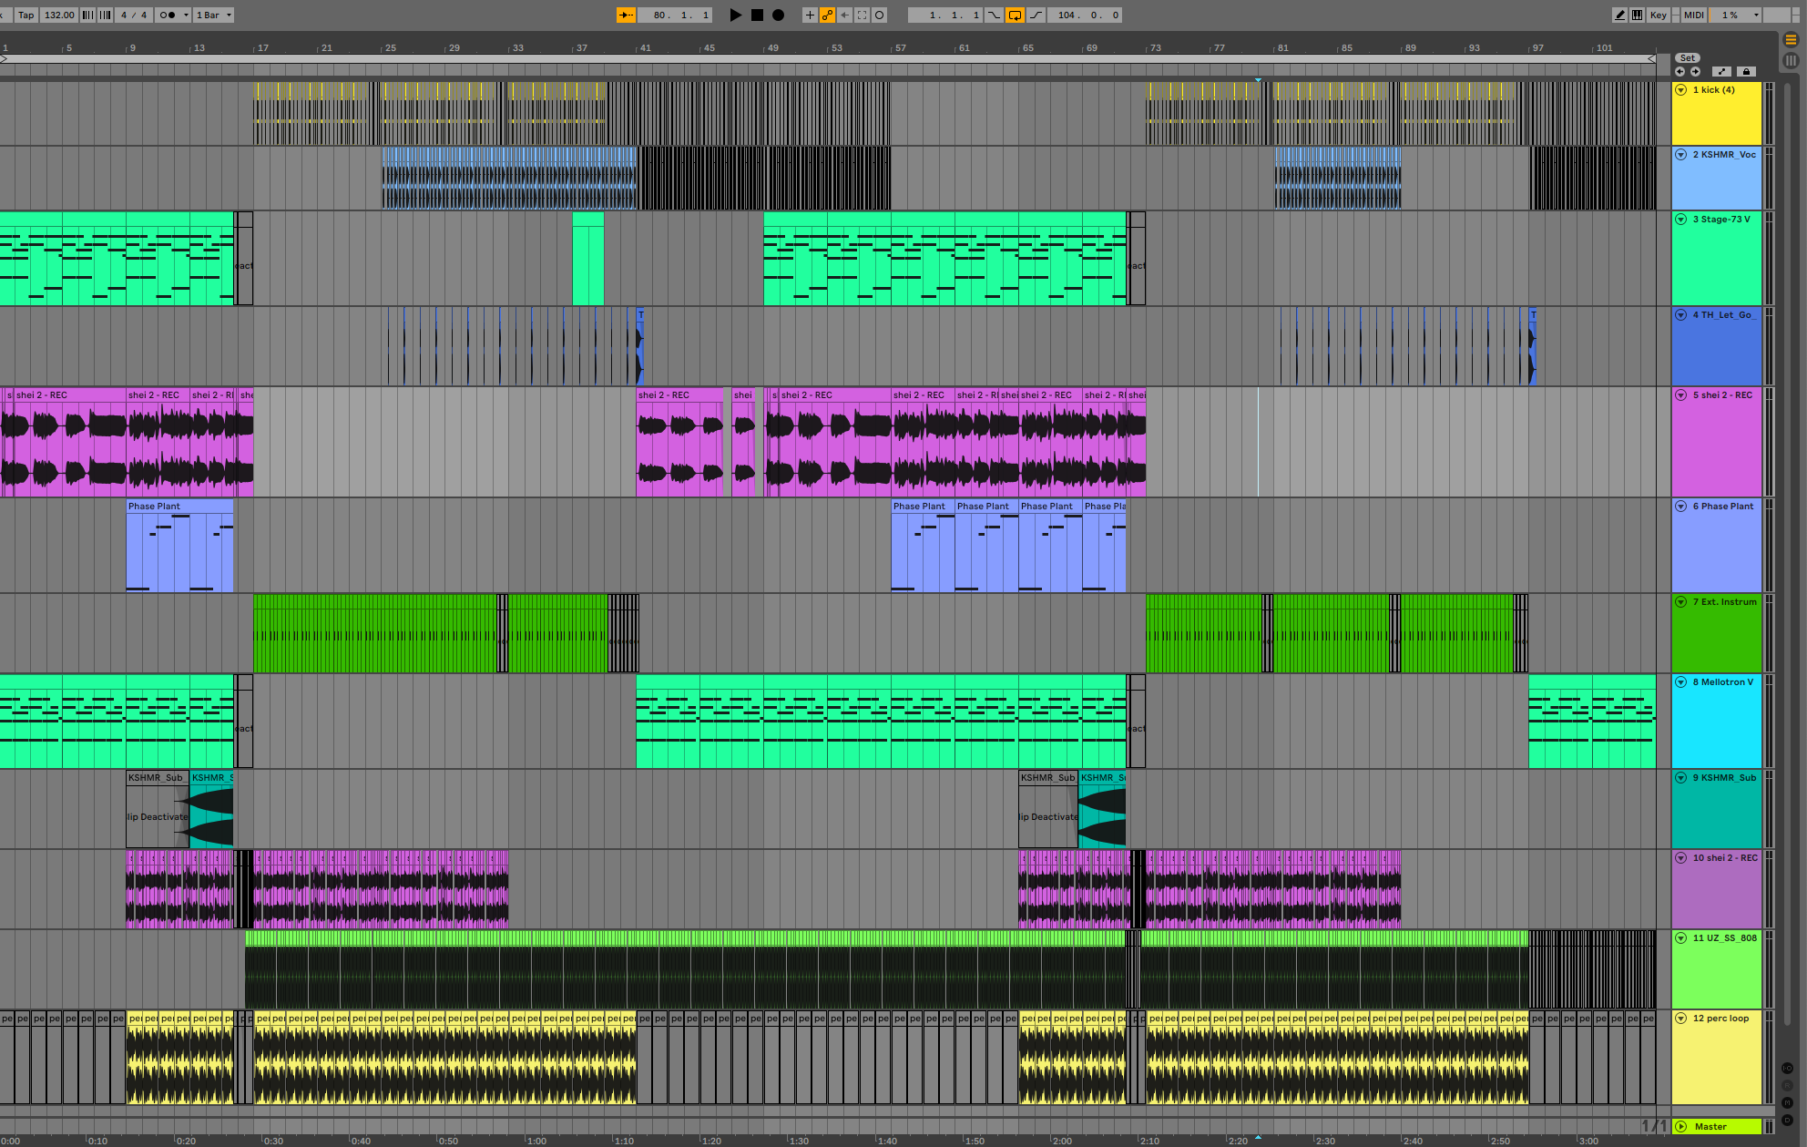Click the loop length field 104. 0. 0
1807x1147 pixels.
[x=1087, y=15]
